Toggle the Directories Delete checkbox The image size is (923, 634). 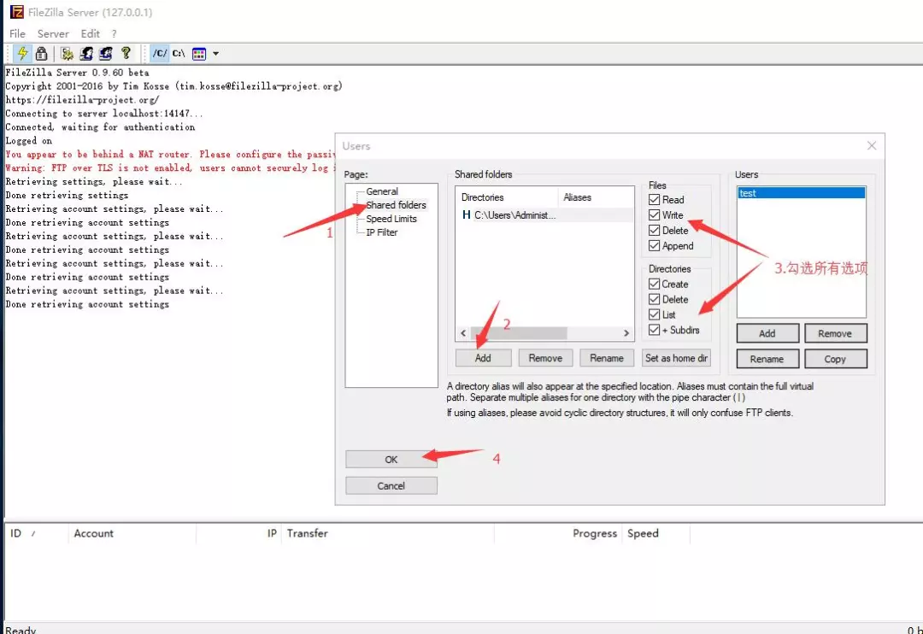pos(654,299)
